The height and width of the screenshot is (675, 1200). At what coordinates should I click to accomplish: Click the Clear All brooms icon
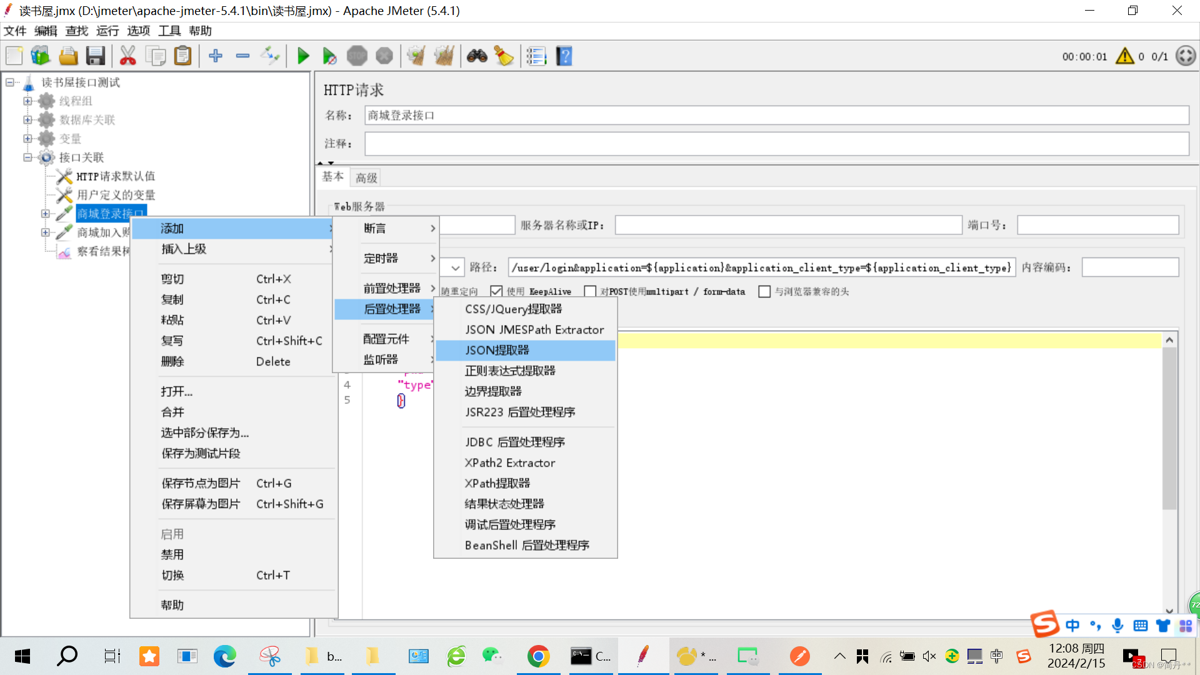pyautogui.click(x=444, y=56)
